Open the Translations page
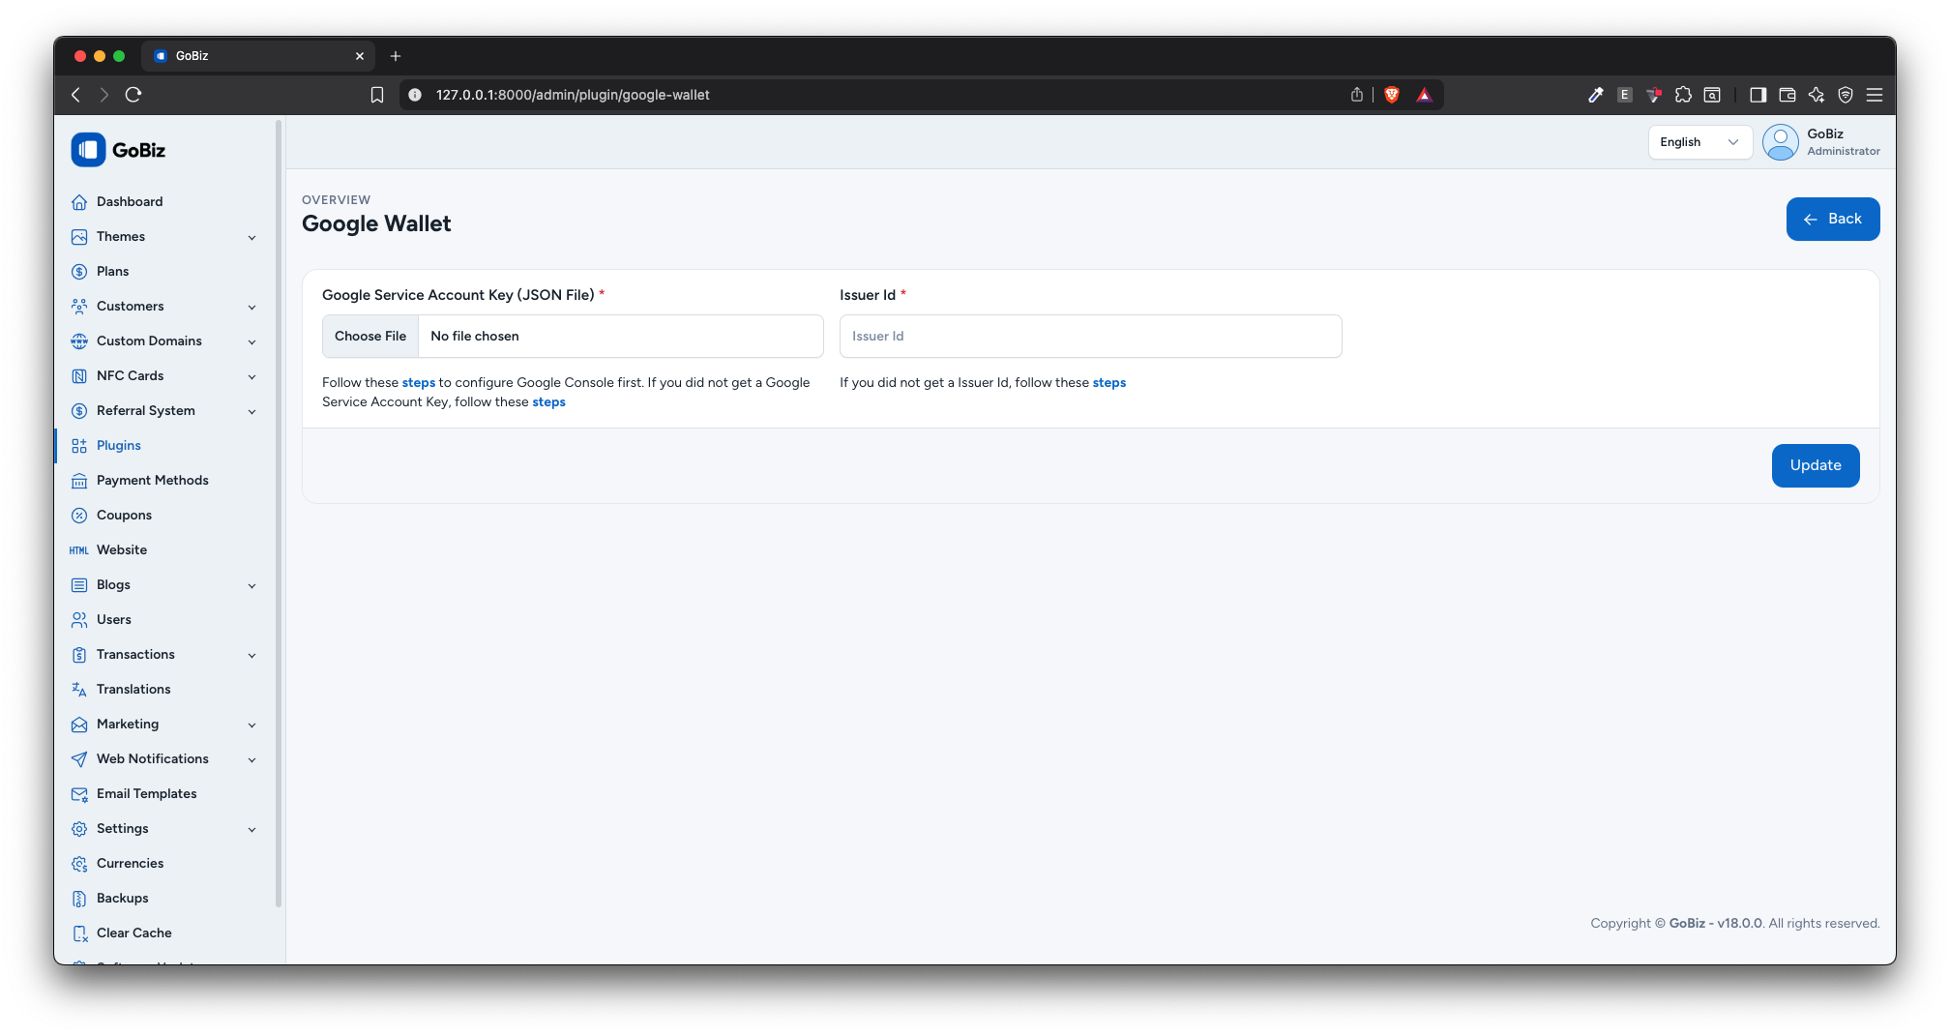 tap(132, 689)
